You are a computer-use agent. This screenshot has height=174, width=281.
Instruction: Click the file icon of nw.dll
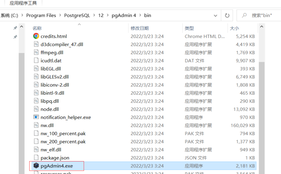[x=36, y=125]
